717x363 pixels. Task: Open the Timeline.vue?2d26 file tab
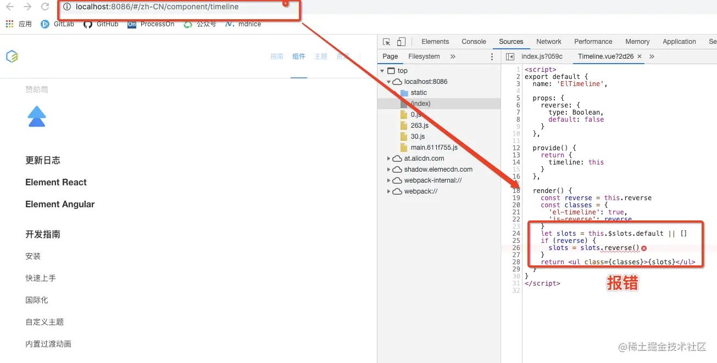[x=606, y=56]
